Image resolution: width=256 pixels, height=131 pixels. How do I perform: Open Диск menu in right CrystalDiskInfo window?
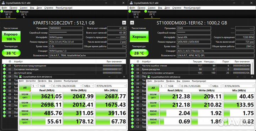click(167, 8)
